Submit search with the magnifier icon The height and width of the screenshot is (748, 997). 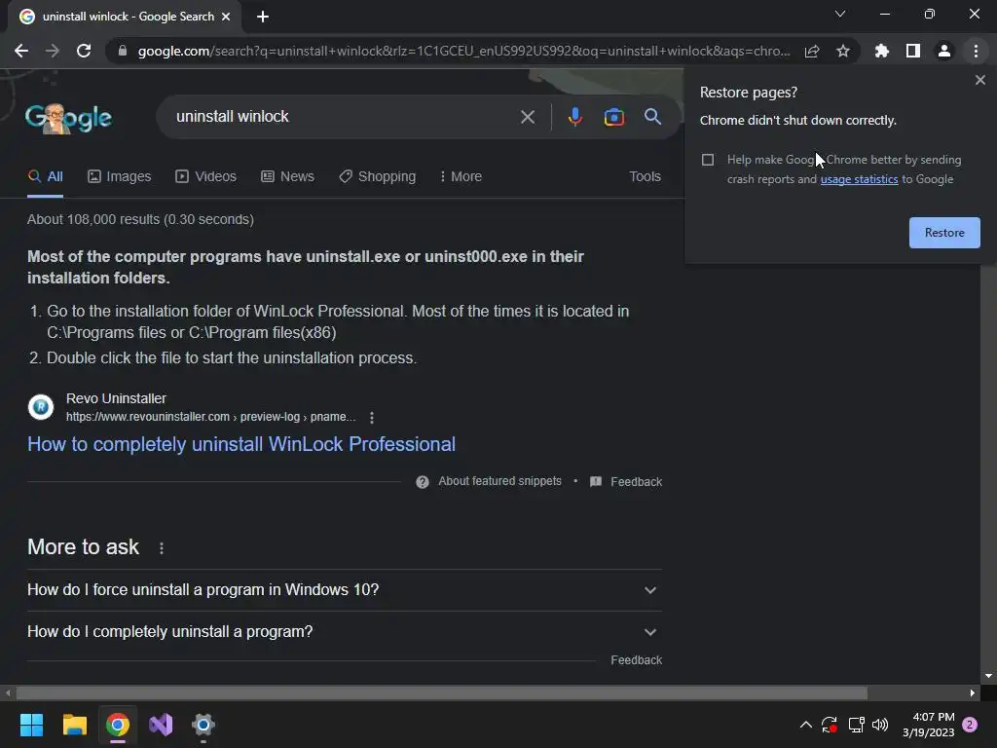[652, 117]
